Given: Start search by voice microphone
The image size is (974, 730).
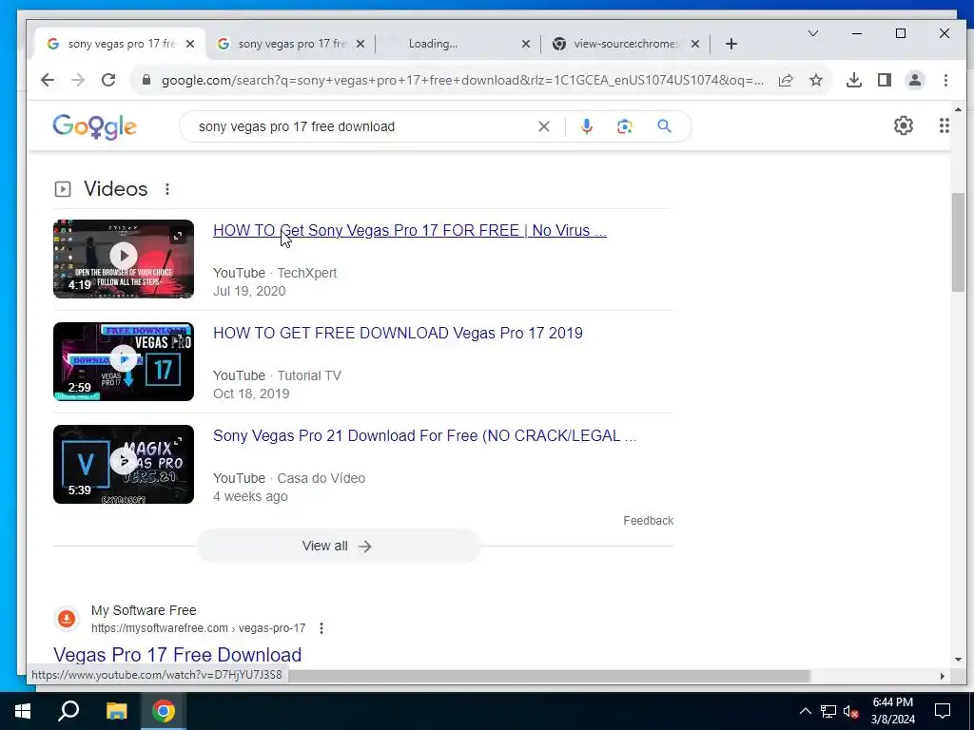Looking at the screenshot, I should 586,126.
